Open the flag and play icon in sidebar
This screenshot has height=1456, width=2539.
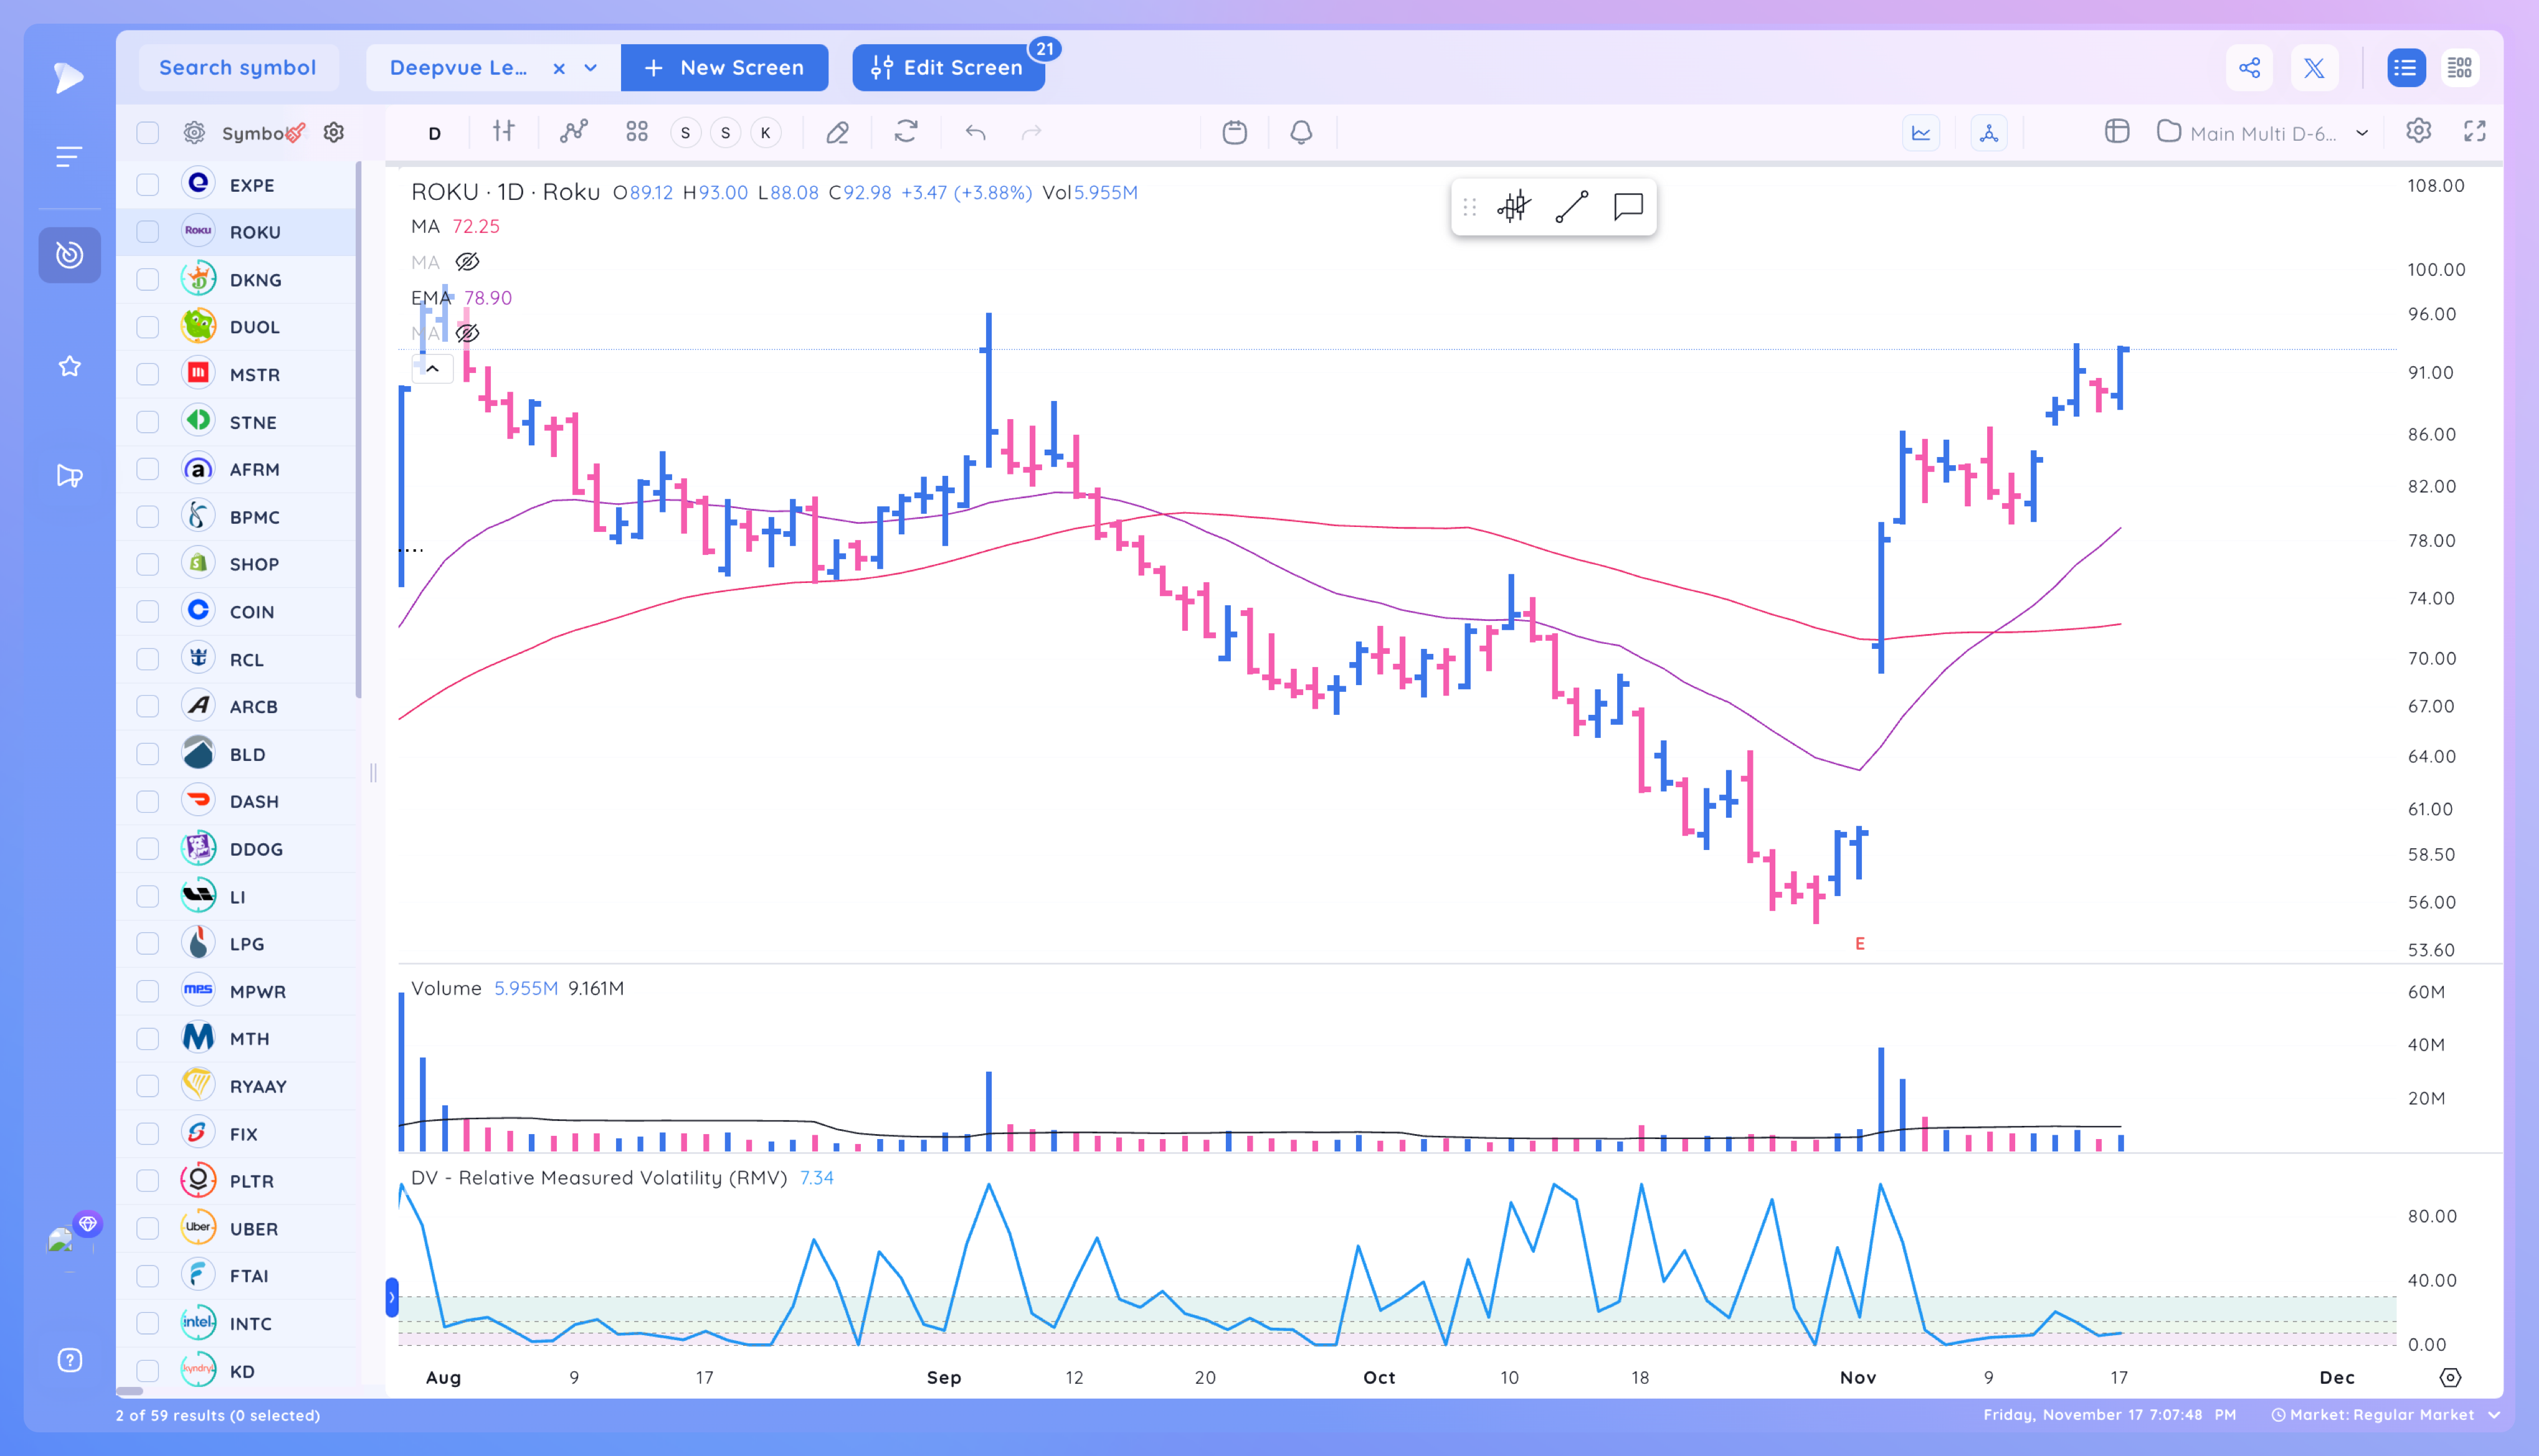click(69, 476)
